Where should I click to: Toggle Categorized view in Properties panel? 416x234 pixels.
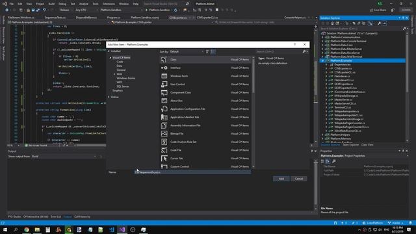(322, 161)
